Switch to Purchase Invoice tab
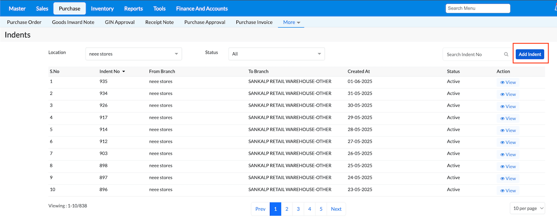The image size is (557, 217). tap(254, 22)
